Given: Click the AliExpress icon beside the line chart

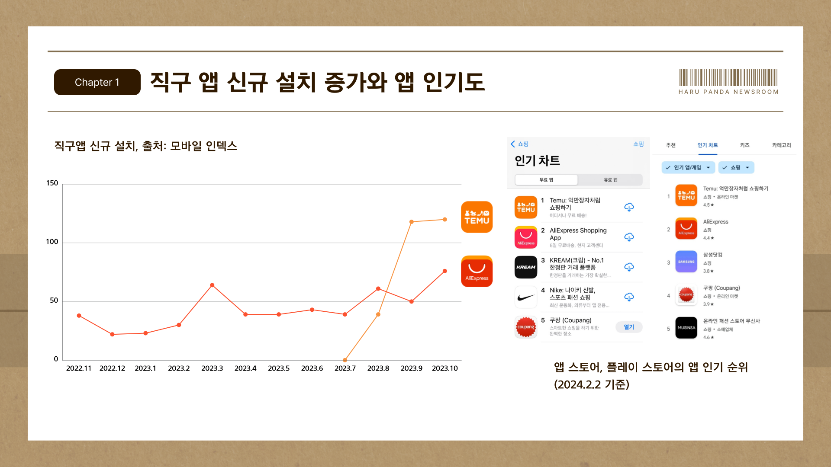Looking at the screenshot, I should [x=477, y=271].
